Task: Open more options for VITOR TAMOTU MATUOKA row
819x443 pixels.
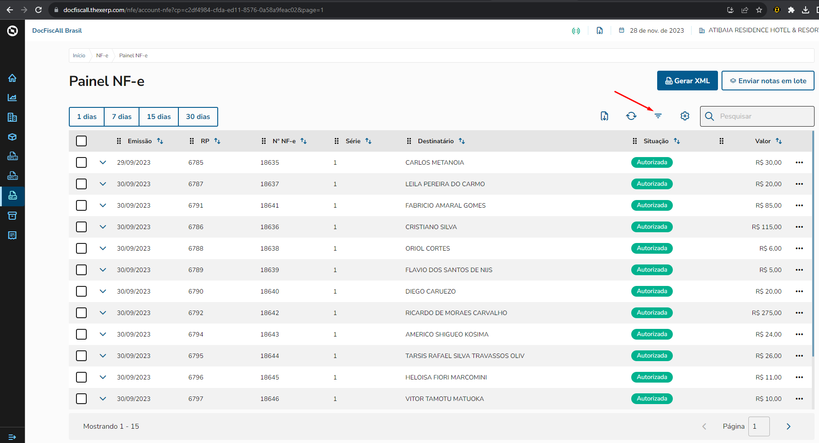Action: (x=799, y=399)
